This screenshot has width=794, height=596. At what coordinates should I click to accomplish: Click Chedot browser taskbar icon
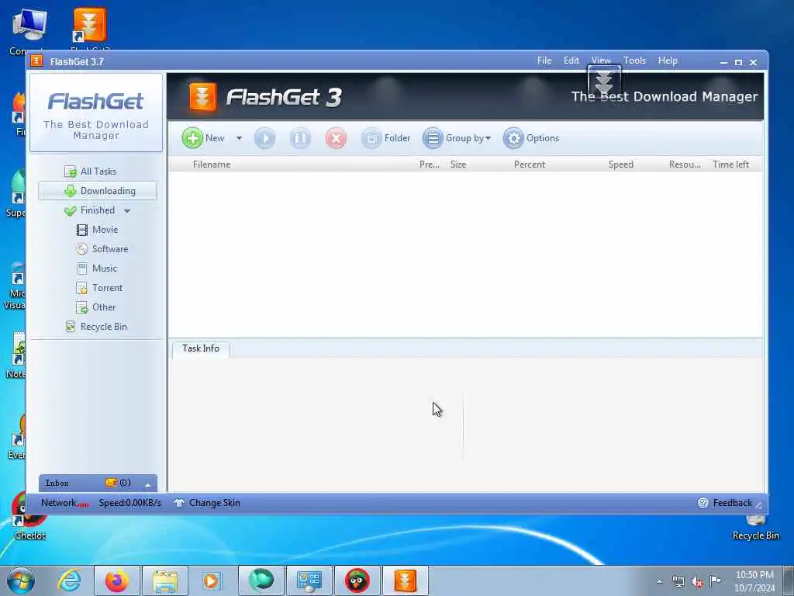(357, 580)
